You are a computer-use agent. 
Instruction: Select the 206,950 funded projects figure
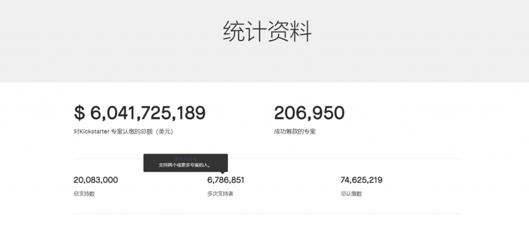tap(309, 113)
